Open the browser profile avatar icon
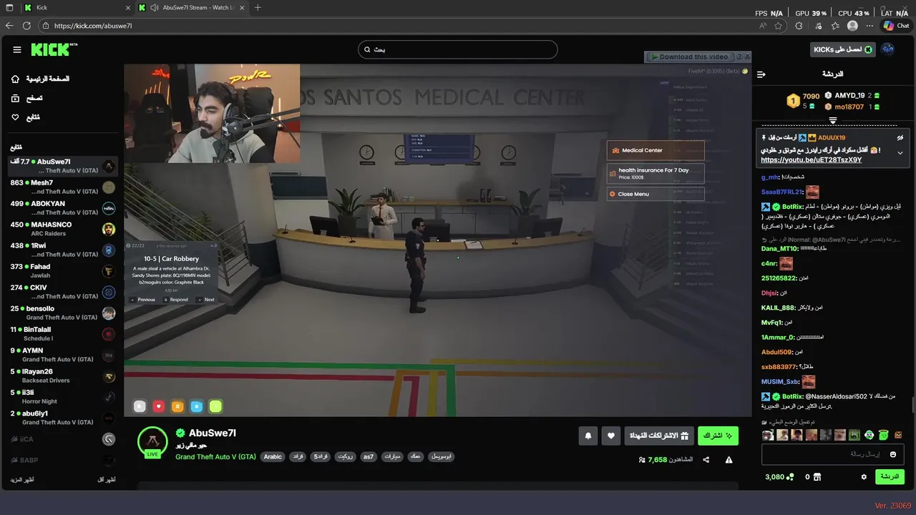 coord(852,25)
